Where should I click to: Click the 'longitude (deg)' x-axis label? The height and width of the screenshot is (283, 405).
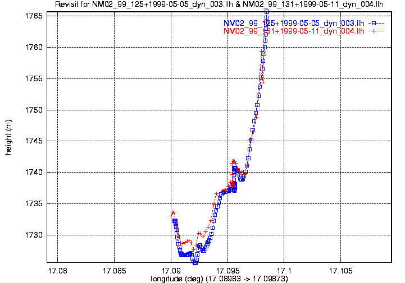tap(219, 279)
